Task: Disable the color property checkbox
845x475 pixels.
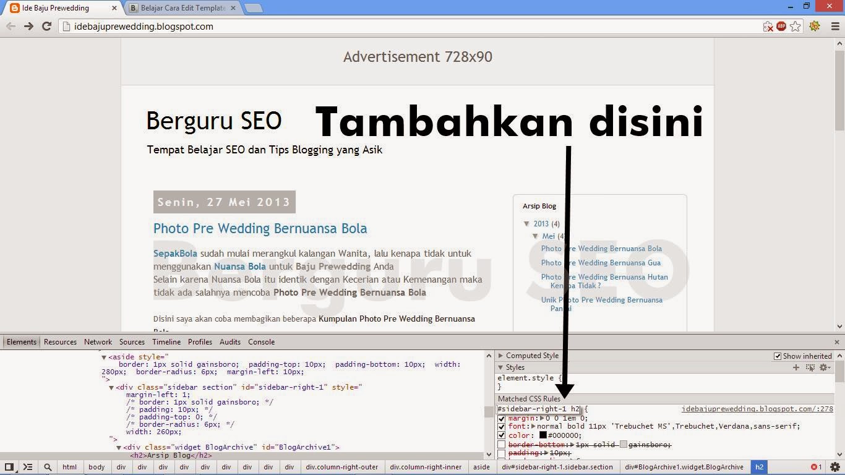Action: pos(502,435)
